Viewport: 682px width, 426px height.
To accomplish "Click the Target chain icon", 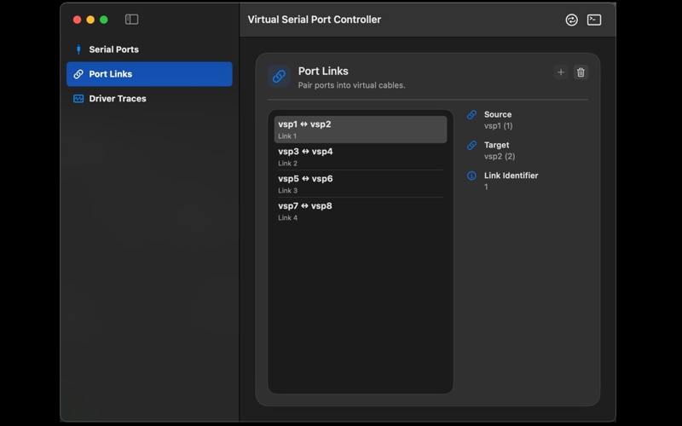I will (x=471, y=145).
